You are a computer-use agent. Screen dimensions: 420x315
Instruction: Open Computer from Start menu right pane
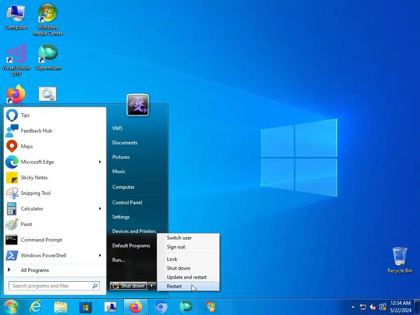(x=123, y=187)
